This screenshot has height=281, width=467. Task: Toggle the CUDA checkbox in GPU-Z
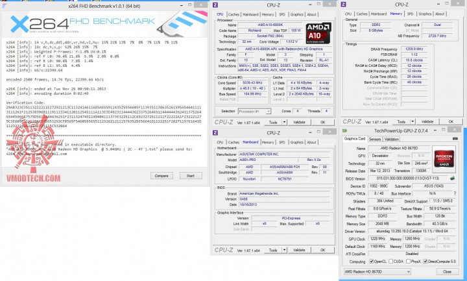point(390,262)
